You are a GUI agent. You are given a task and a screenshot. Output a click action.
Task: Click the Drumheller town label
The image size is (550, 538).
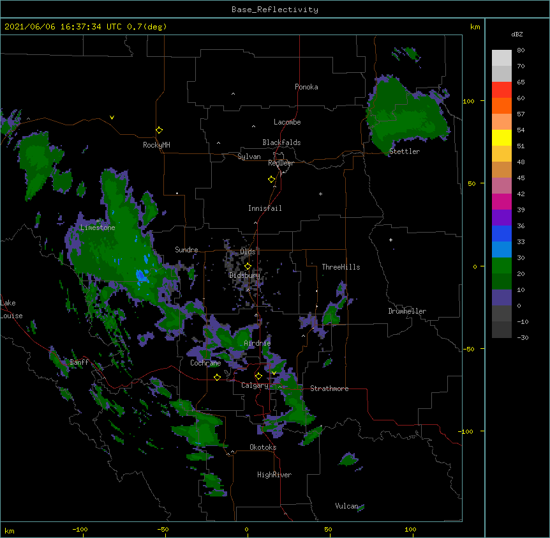pos(407,311)
